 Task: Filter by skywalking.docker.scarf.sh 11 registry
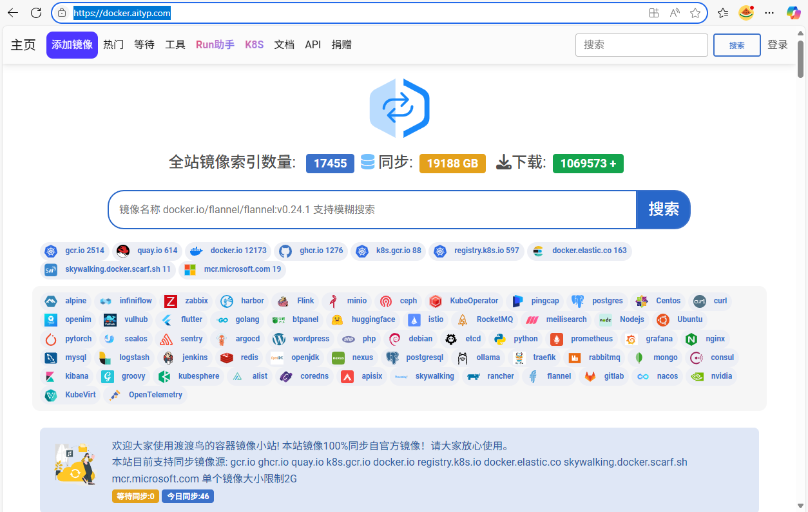tap(108, 269)
